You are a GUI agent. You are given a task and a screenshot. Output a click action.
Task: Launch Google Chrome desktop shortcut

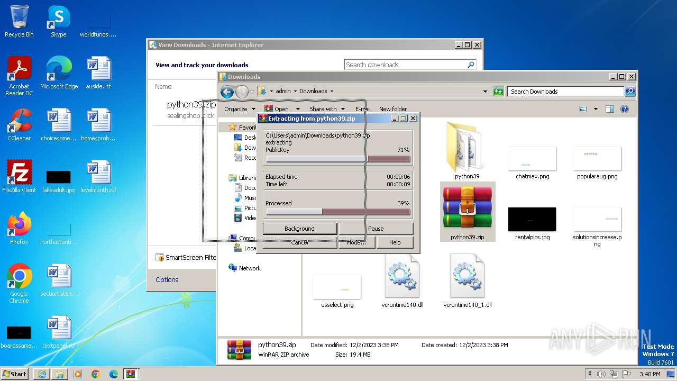[19, 283]
